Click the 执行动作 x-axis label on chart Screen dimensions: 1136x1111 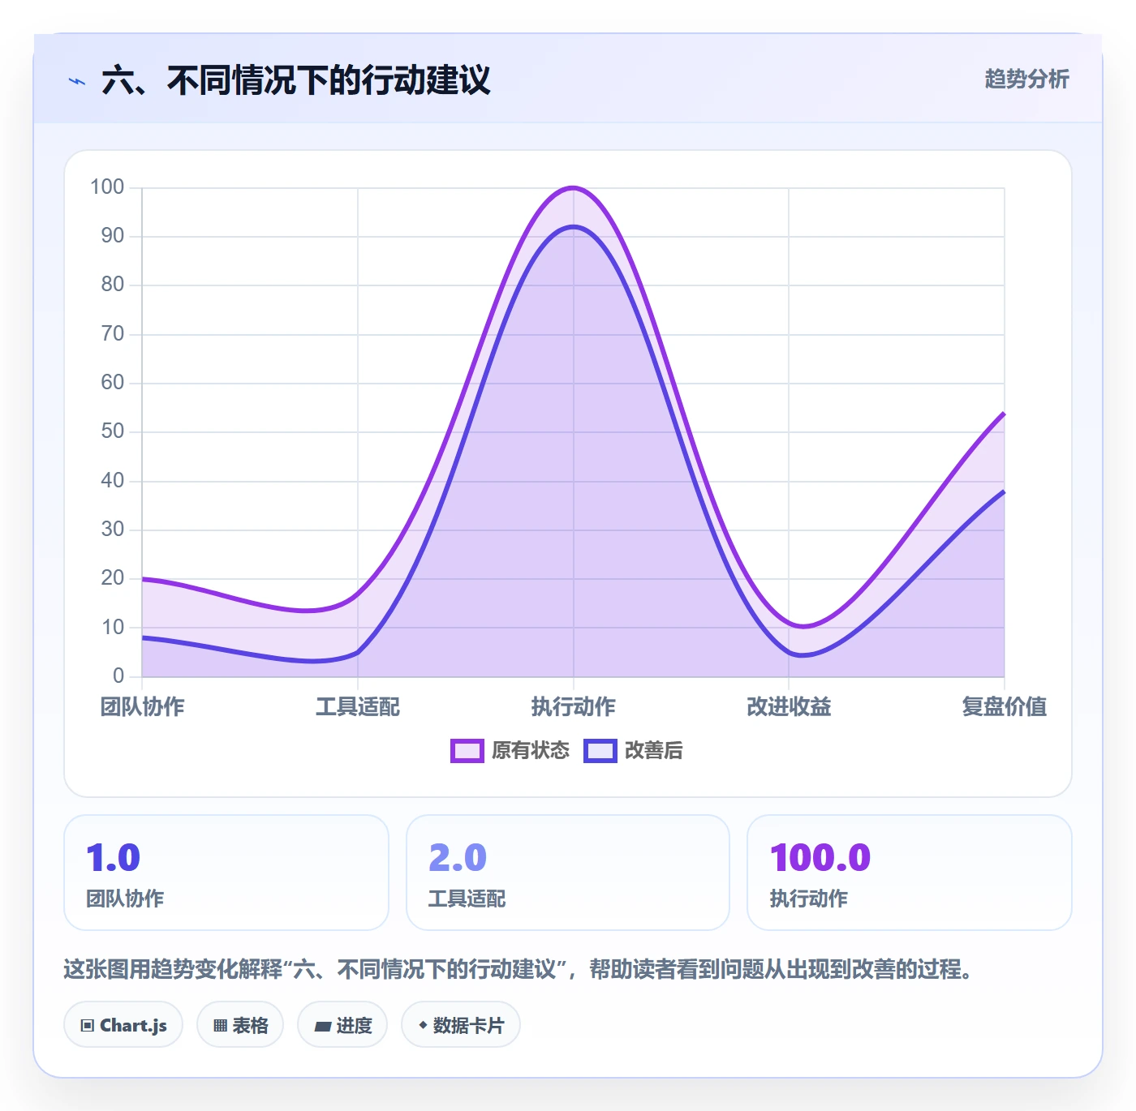[574, 706]
